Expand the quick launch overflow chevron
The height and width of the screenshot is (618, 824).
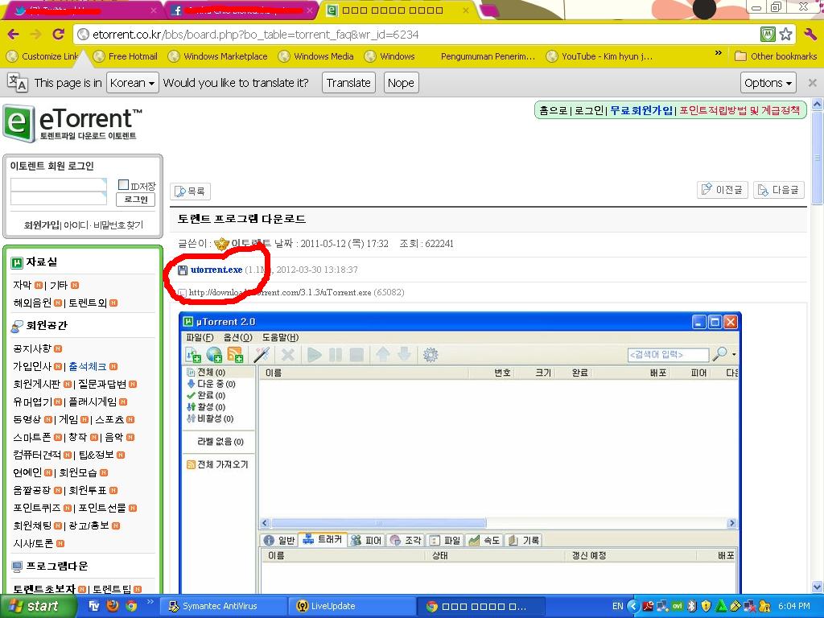click(x=150, y=602)
